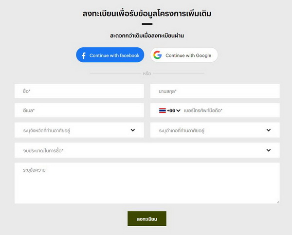292x235 pixels.
Task: Click the Thailand flag icon
Action: click(x=163, y=110)
